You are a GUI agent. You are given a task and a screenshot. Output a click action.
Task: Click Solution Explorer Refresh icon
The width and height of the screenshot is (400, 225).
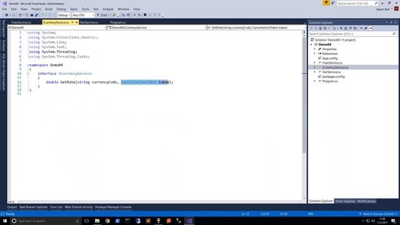346,28
